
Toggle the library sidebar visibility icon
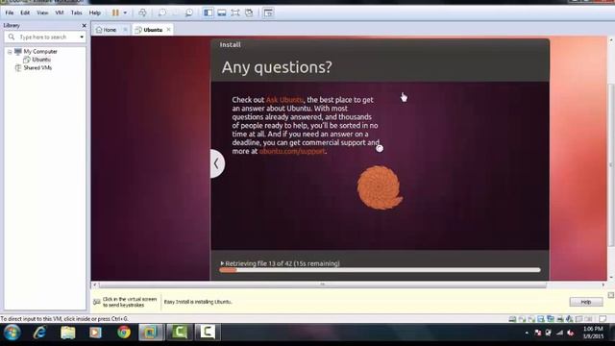(x=209, y=12)
